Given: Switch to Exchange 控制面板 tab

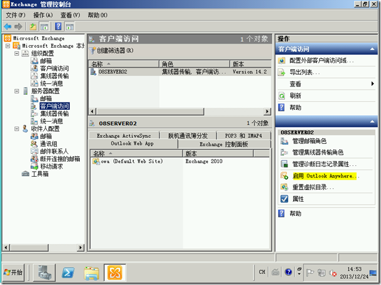Looking at the screenshot, I should coord(224,144).
